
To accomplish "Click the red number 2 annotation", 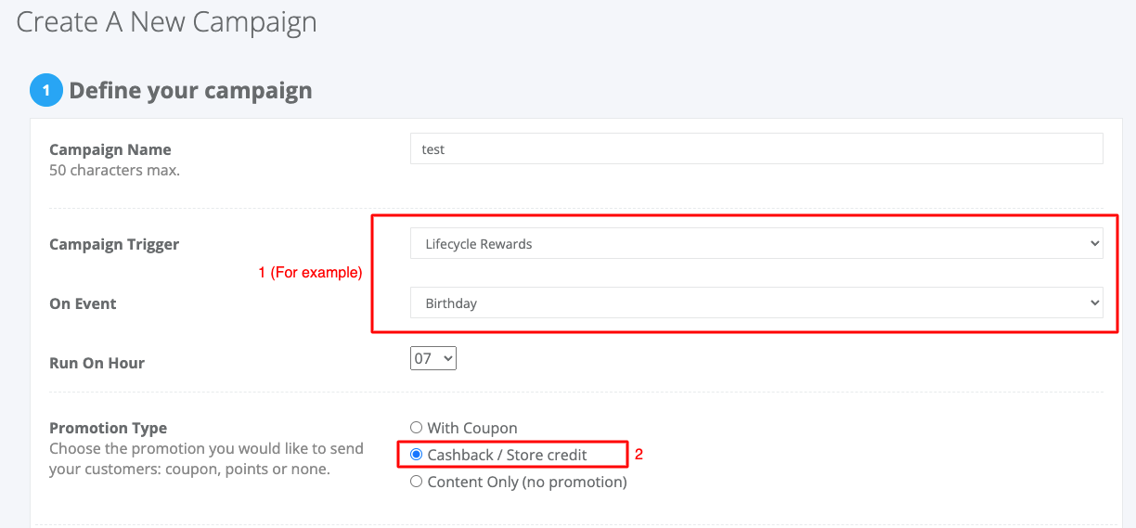I will tap(639, 455).
